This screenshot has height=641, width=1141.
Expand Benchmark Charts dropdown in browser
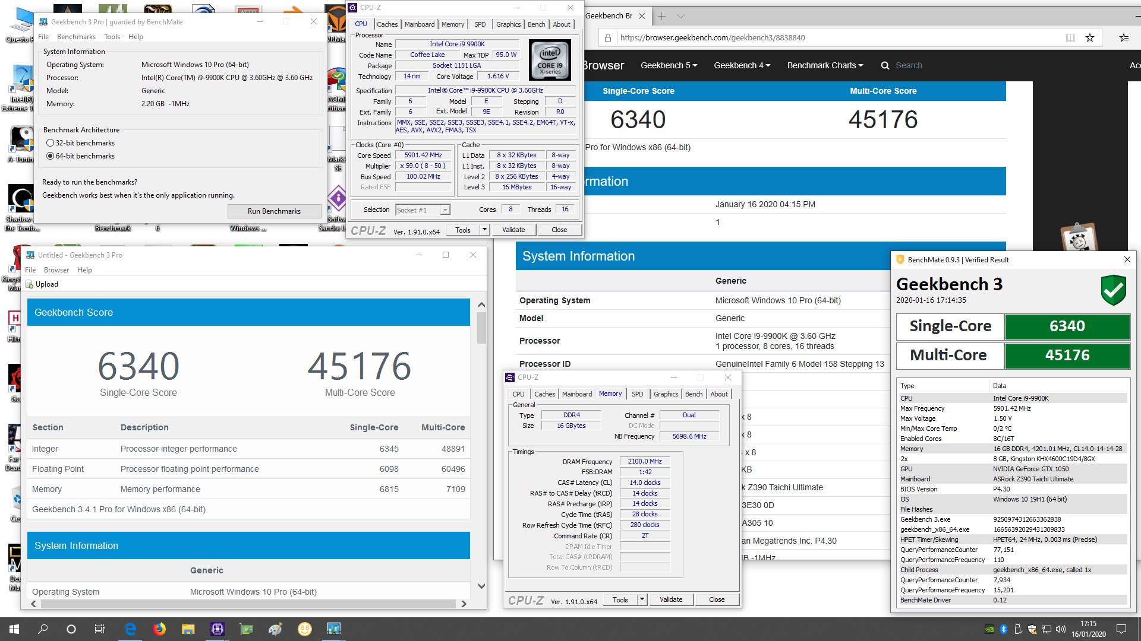[825, 65]
